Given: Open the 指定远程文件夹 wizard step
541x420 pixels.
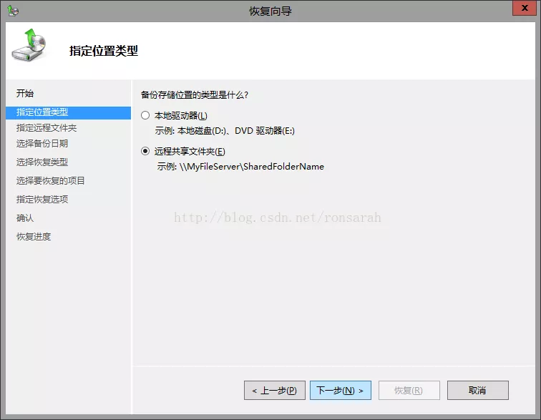Looking at the screenshot, I should click(47, 128).
